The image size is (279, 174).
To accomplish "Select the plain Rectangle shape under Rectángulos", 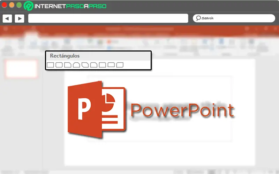I will [x=50, y=65].
